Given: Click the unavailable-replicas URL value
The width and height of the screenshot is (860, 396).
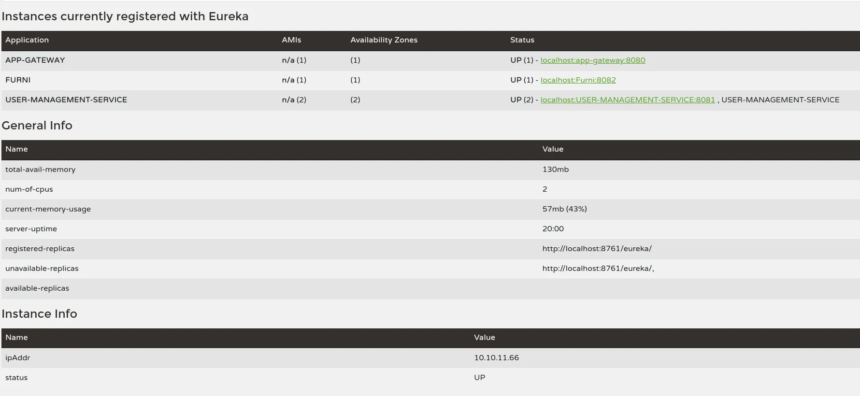Looking at the screenshot, I should click(x=598, y=269).
